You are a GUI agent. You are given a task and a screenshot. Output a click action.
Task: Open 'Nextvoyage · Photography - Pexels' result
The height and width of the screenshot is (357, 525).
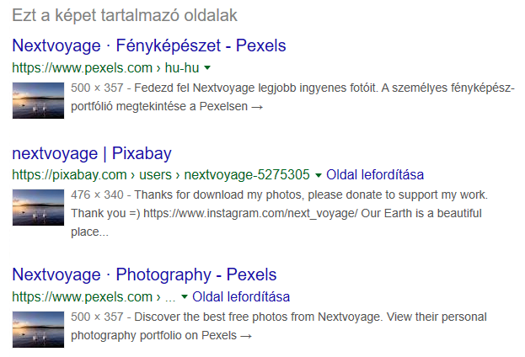point(144,274)
